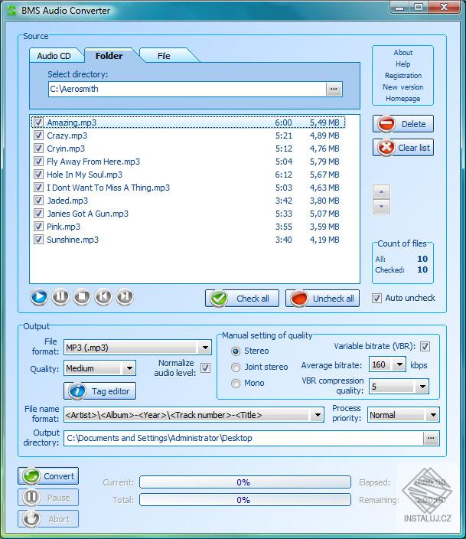466x539 pixels.
Task: Toggle Sunshine.mp3 checkbox
Action: pyautogui.click(x=38, y=240)
